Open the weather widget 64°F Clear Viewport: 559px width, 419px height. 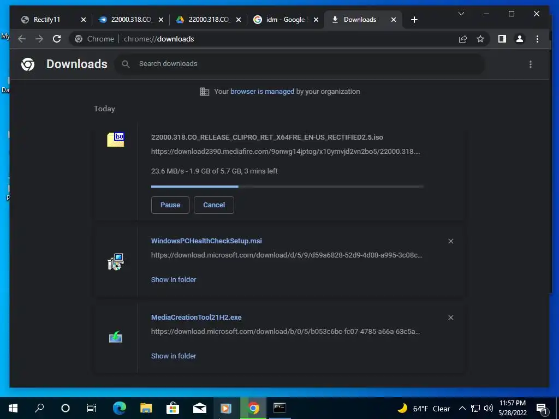point(424,408)
